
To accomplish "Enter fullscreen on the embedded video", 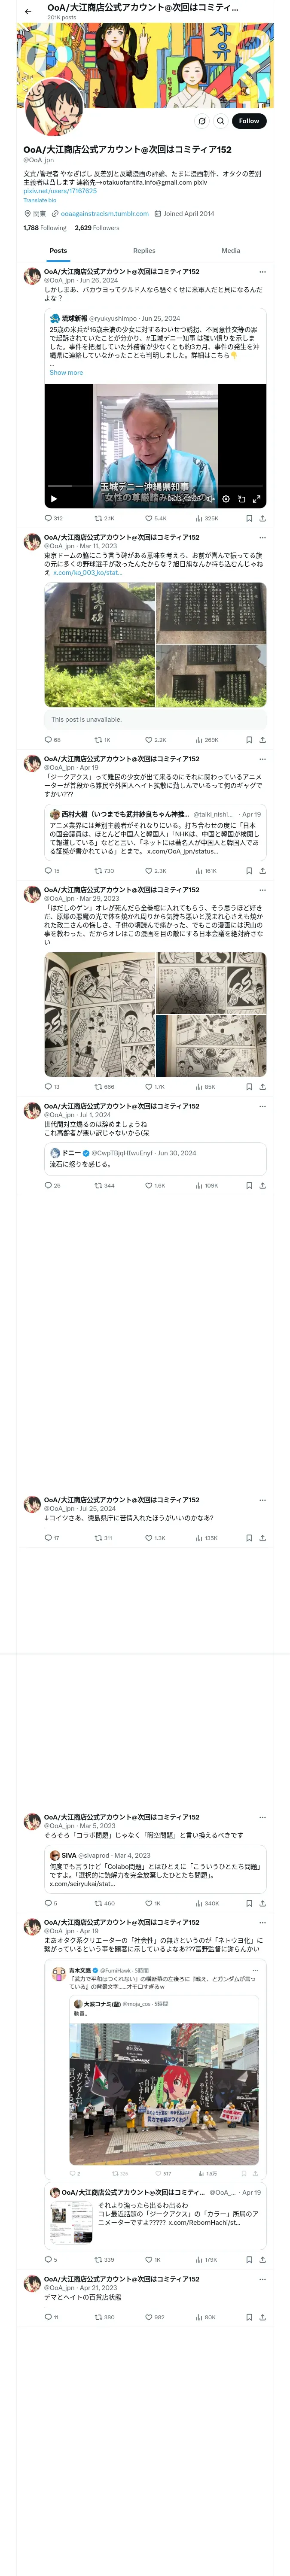I will [256, 498].
